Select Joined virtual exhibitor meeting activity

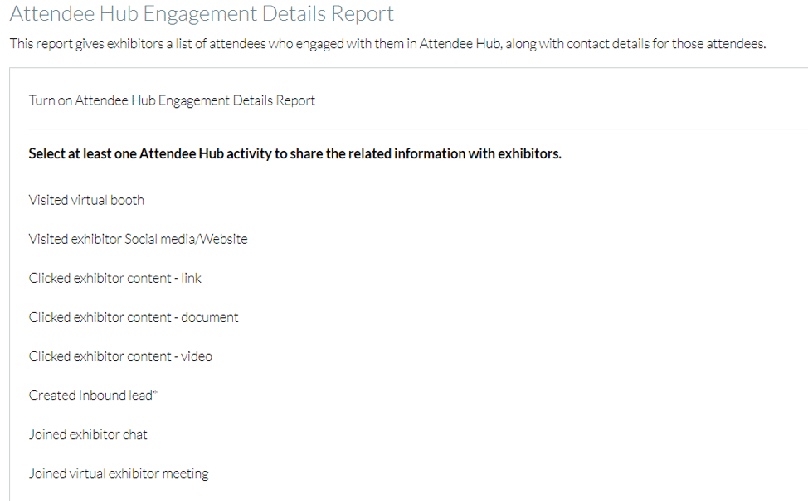pyautogui.click(x=119, y=474)
